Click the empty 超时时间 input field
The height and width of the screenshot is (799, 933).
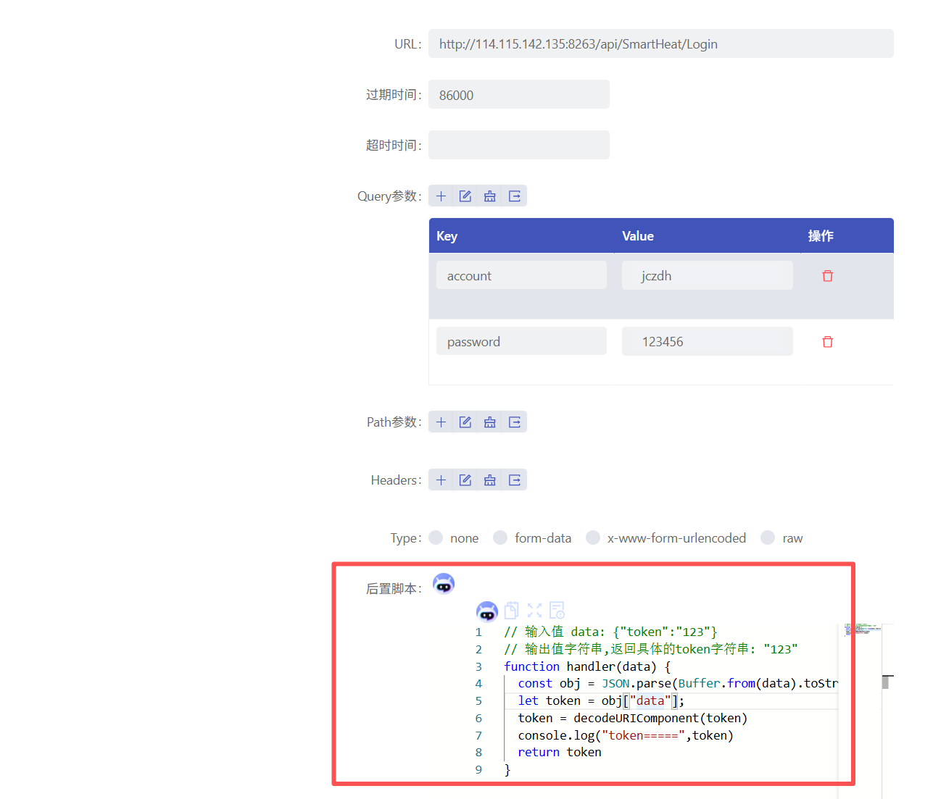[x=518, y=146]
